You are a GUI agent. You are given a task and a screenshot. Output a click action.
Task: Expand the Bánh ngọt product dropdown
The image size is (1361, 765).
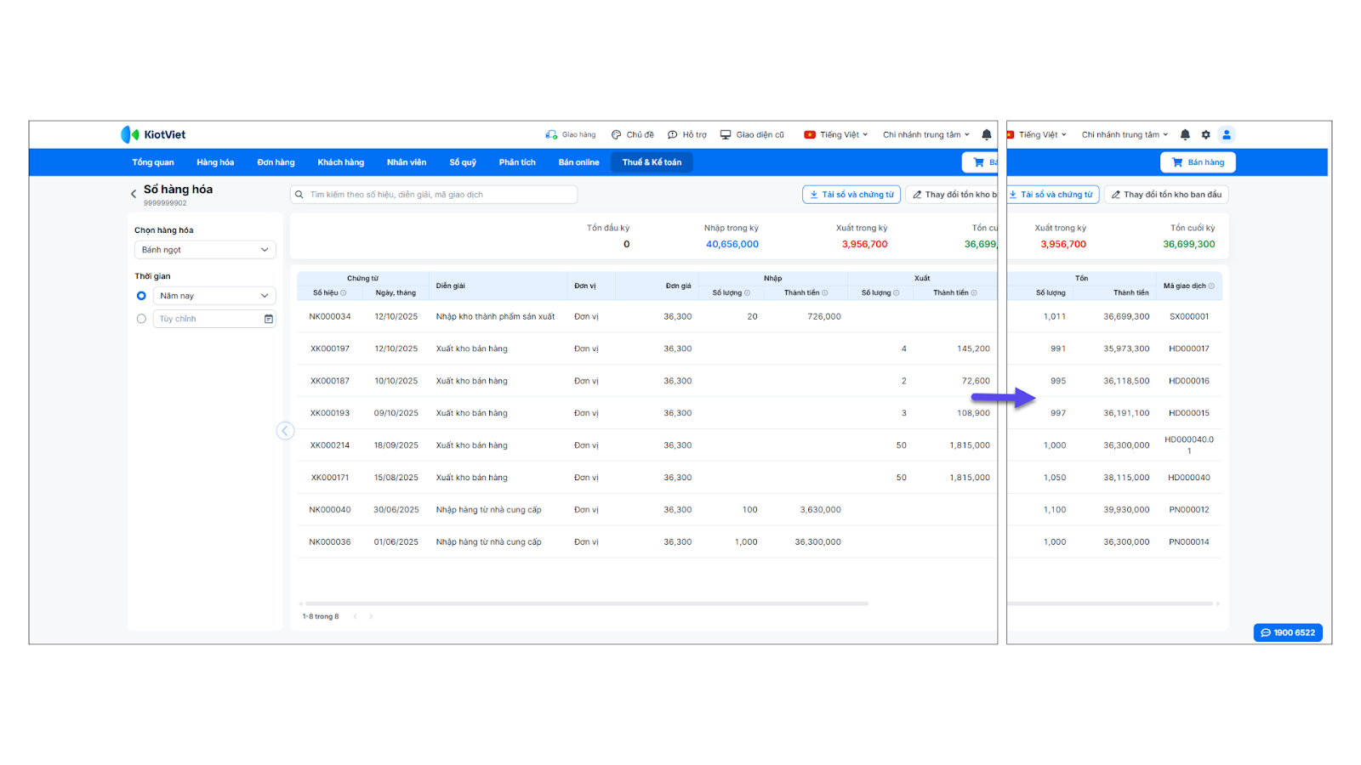point(205,250)
